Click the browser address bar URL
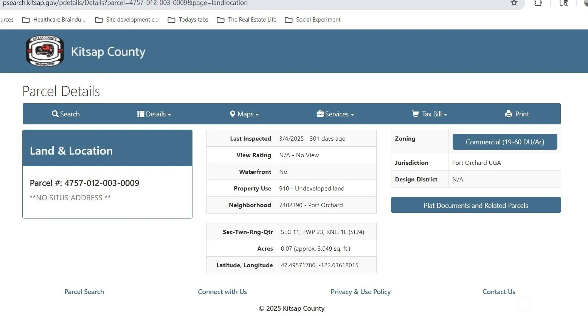 tap(125, 3)
